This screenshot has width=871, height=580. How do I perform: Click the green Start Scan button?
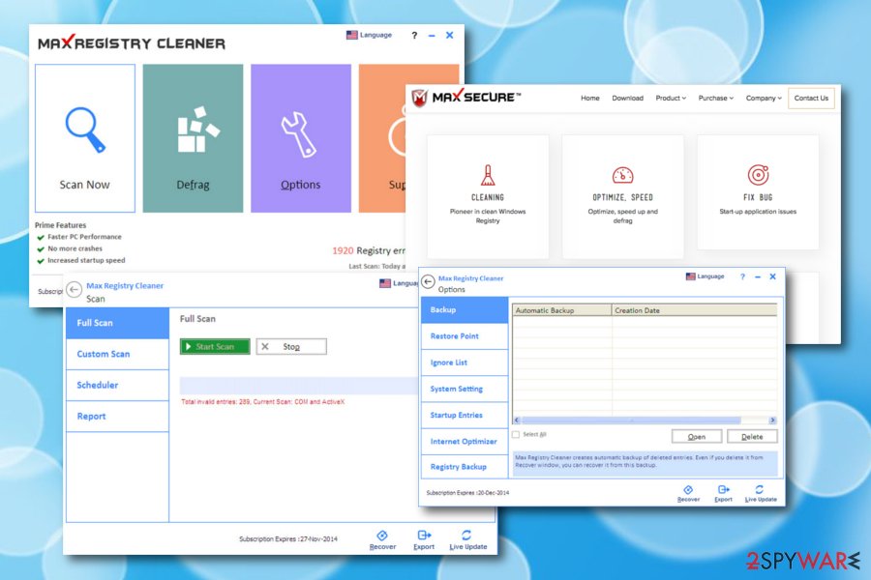tap(215, 346)
